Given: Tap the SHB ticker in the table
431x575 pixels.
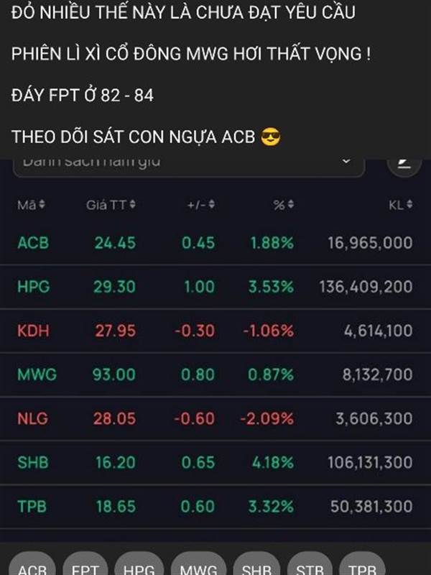Looking at the screenshot, I should [x=33, y=462].
